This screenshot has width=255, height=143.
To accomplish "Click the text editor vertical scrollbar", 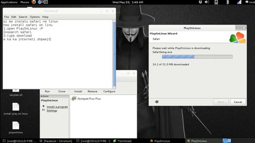I will point(114,54).
